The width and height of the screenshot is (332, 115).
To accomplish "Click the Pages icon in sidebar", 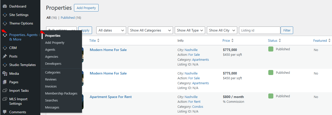I will [x=5, y=82].
